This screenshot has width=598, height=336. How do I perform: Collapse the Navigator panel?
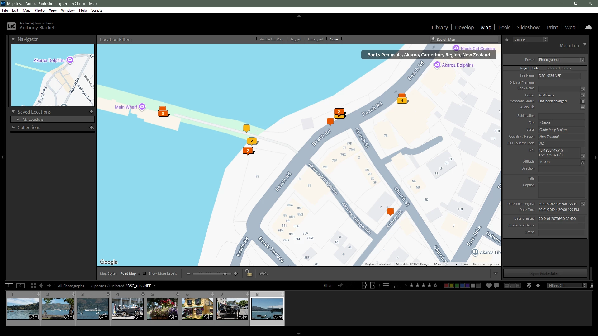13,39
